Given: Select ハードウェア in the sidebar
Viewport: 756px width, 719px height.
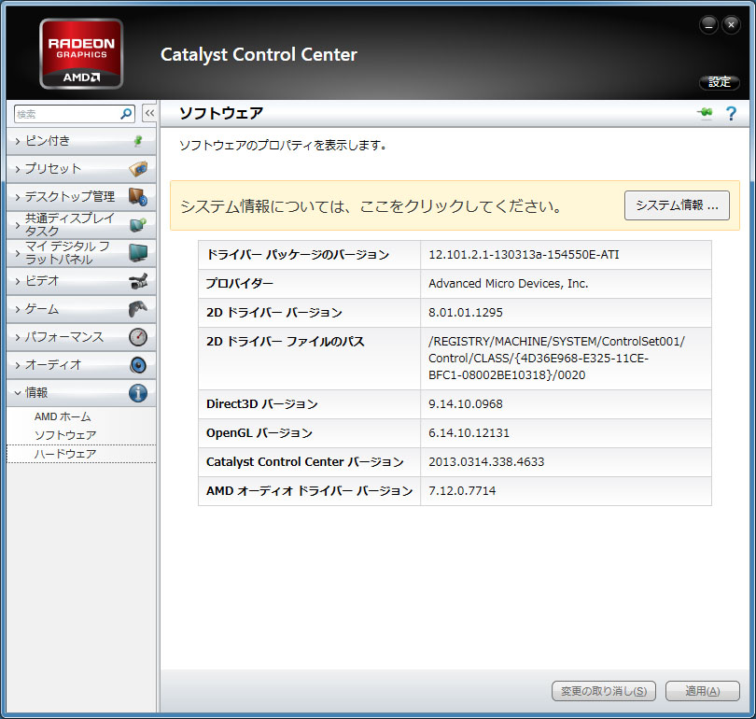Looking at the screenshot, I should click(65, 454).
